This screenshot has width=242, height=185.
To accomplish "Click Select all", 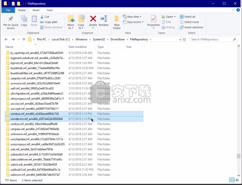I will click(x=187, y=17).
